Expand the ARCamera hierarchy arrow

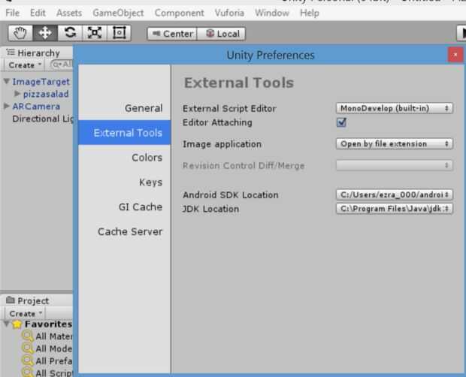pyautogui.click(x=7, y=106)
